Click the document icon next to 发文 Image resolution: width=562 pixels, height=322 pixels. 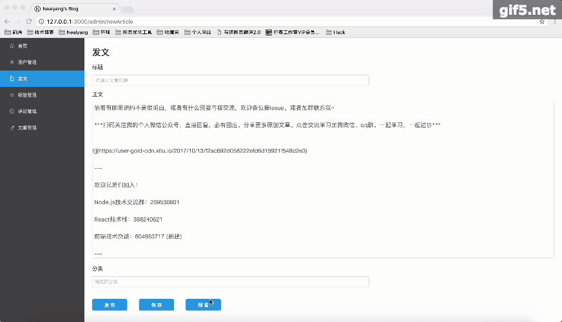pos(12,79)
